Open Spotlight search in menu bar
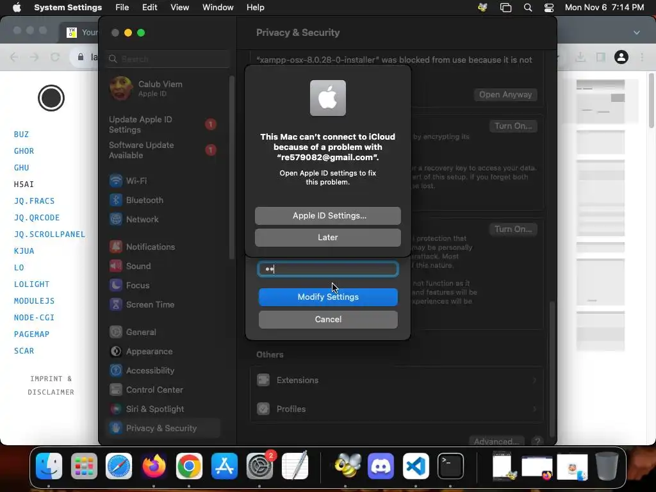Viewport: 656px width, 492px height. click(x=528, y=8)
